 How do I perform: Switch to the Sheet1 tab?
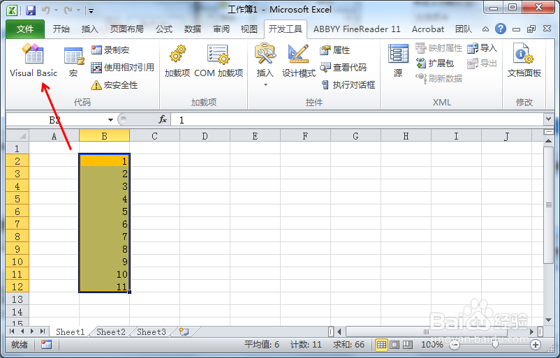coord(70,332)
